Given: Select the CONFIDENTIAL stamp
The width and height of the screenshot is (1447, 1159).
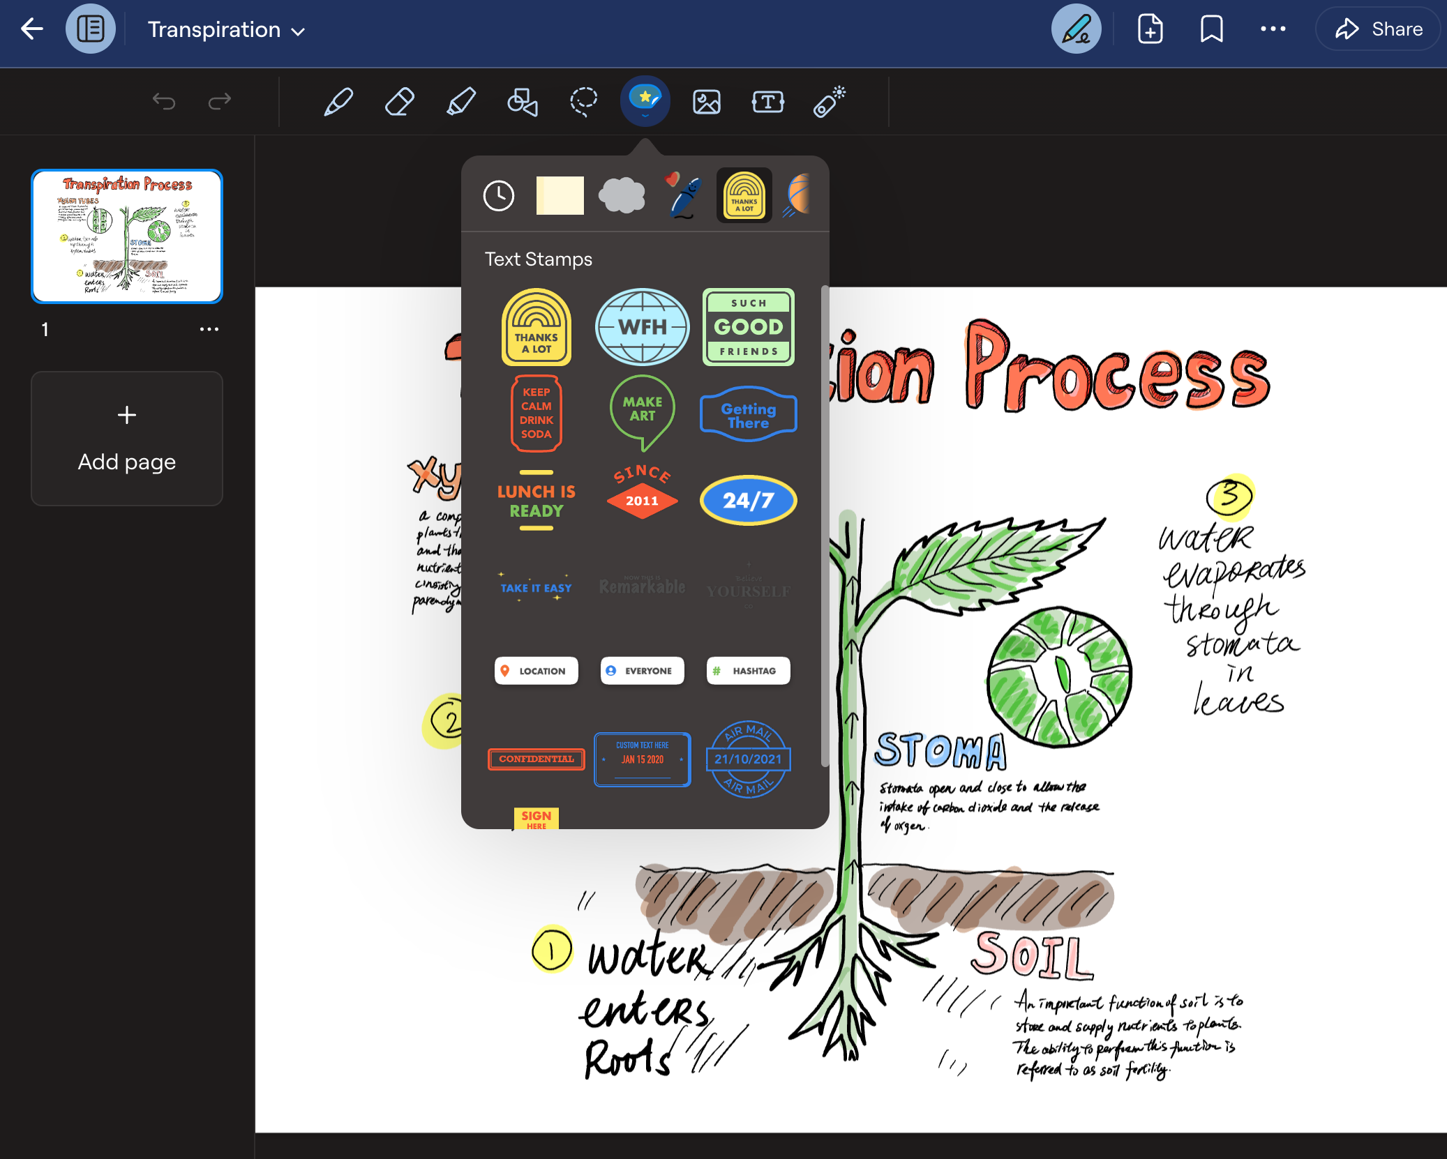Looking at the screenshot, I should tap(535, 759).
